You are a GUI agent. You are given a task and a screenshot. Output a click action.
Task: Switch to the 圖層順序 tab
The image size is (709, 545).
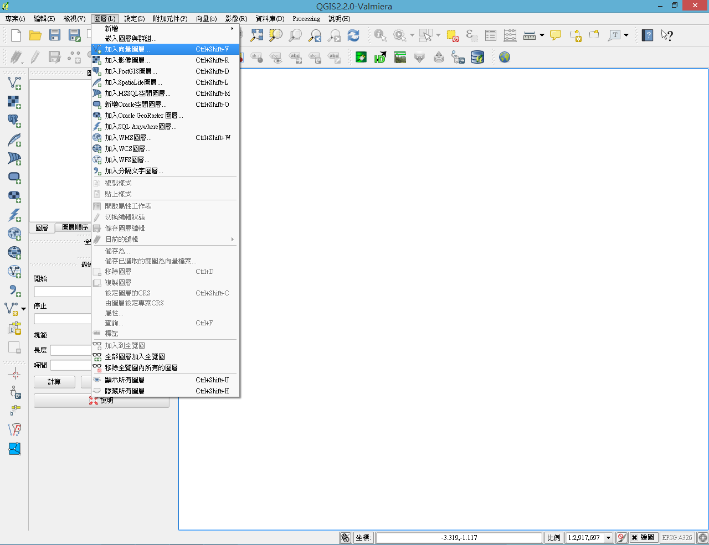point(75,227)
